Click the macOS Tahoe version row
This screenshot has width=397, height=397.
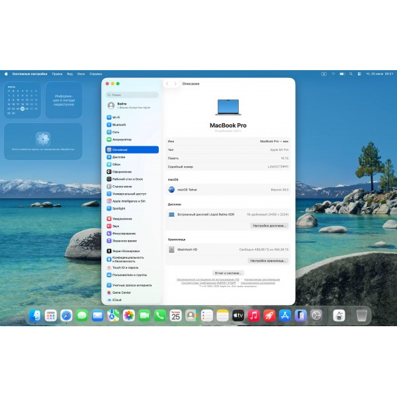(x=228, y=190)
